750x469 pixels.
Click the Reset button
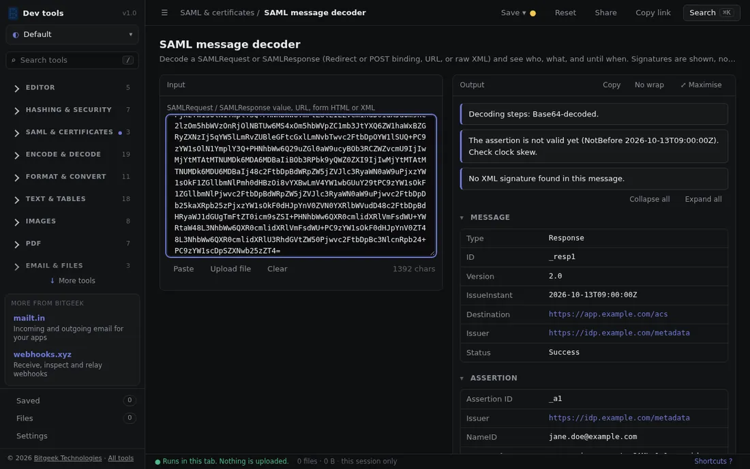click(565, 13)
